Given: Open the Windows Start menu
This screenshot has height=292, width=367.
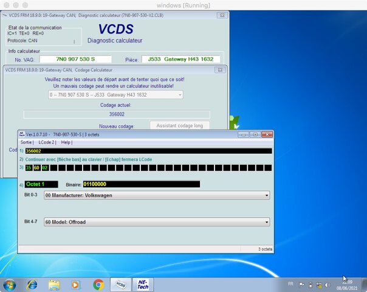Looking at the screenshot, I should click(10, 285).
